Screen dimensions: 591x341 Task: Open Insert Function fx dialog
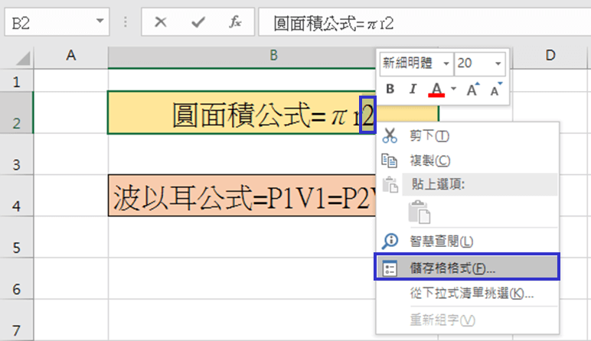(x=236, y=22)
